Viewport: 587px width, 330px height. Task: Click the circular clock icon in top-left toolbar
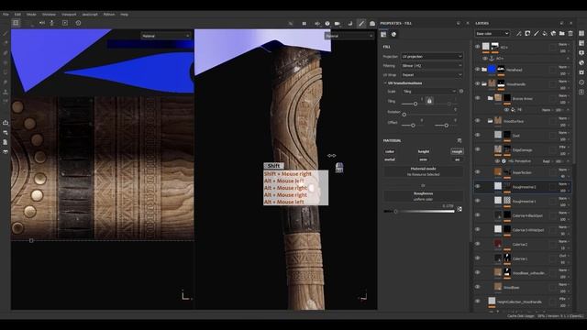coord(78,23)
